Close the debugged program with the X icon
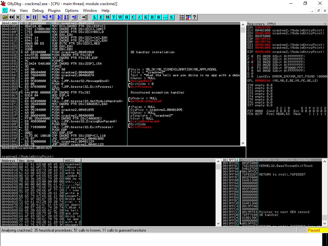Viewport: 328px width, 246px height. [x=18, y=17]
